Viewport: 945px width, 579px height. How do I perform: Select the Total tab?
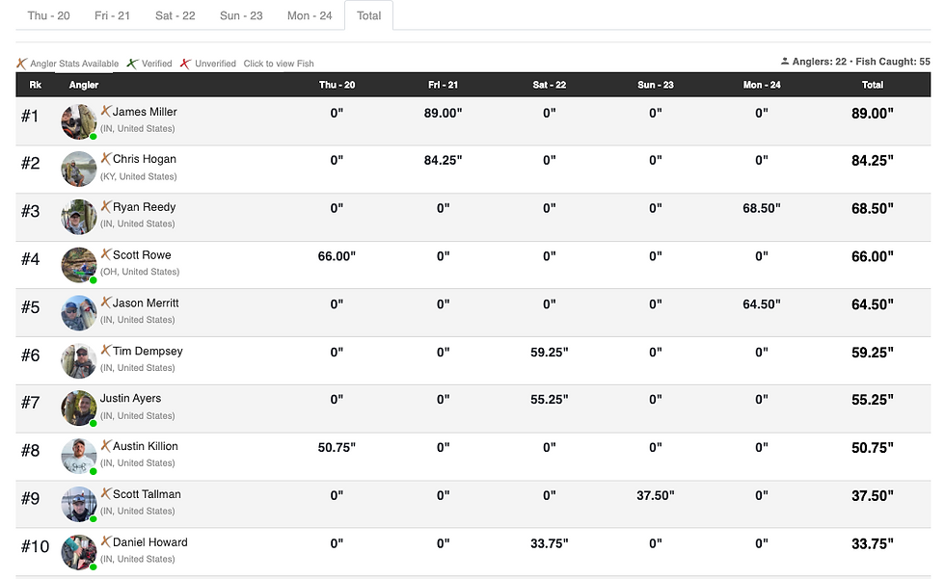368,15
